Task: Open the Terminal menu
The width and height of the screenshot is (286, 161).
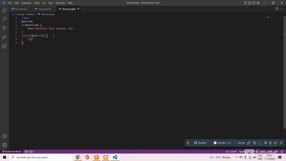Action: click(60, 3)
